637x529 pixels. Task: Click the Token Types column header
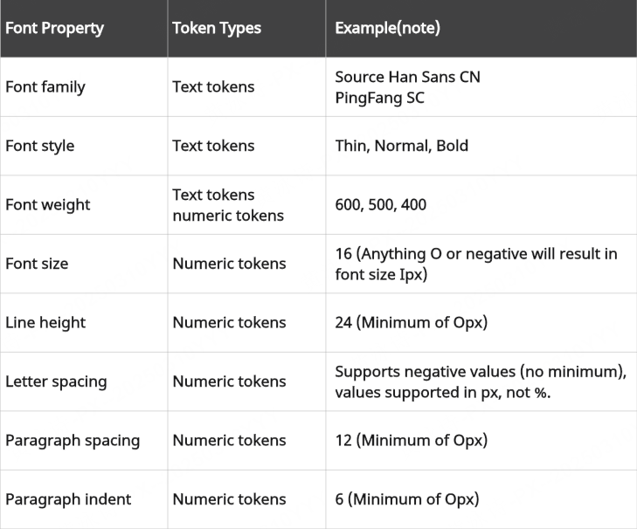(x=218, y=28)
